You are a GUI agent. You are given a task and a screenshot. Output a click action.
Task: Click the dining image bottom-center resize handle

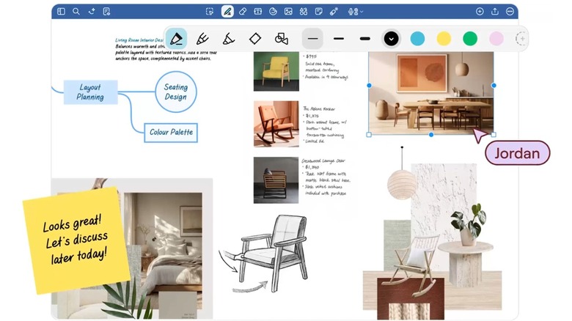431,135
